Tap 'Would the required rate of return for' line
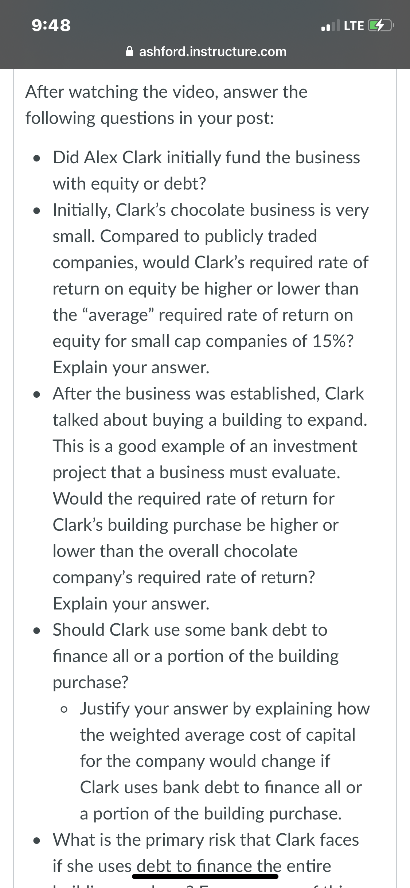The height and width of the screenshot is (888, 410). pos(194,499)
